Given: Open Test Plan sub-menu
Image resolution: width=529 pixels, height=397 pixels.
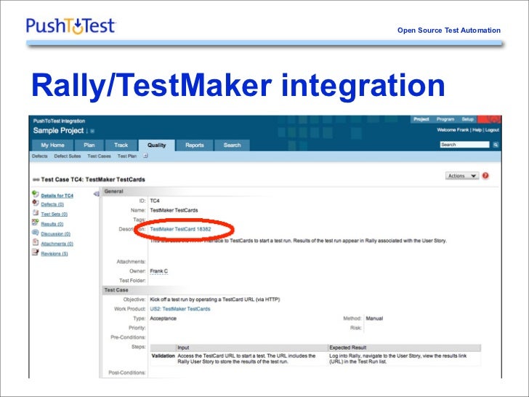Looking at the screenshot, I should coord(127,156).
